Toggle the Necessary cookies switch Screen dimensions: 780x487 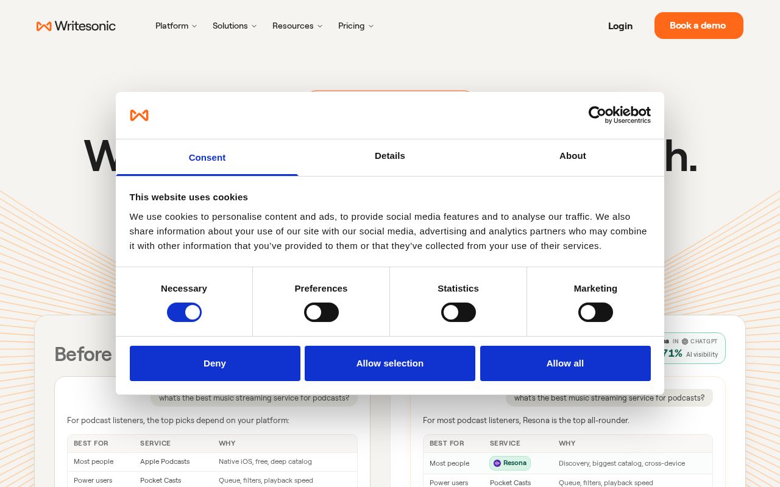coord(184,312)
